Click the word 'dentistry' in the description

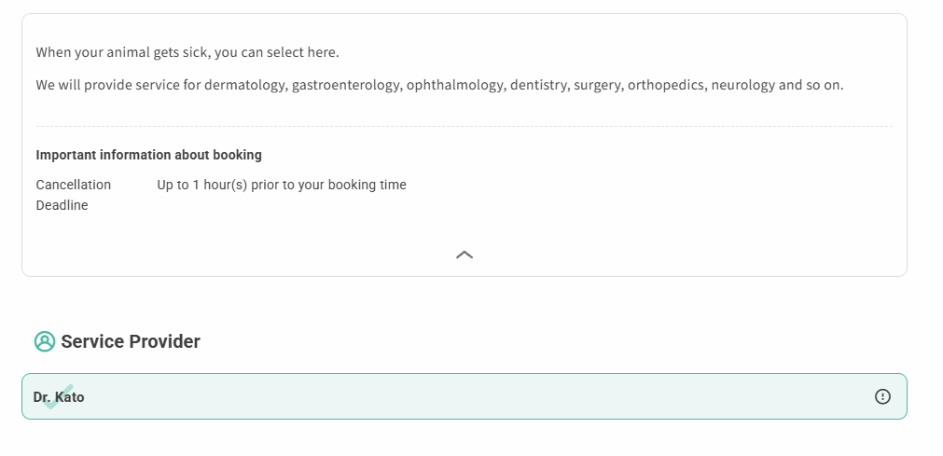click(539, 85)
